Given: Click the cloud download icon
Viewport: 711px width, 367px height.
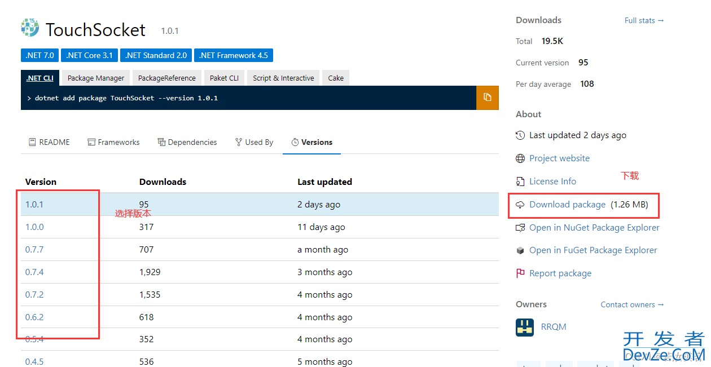Looking at the screenshot, I should coord(520,205).
